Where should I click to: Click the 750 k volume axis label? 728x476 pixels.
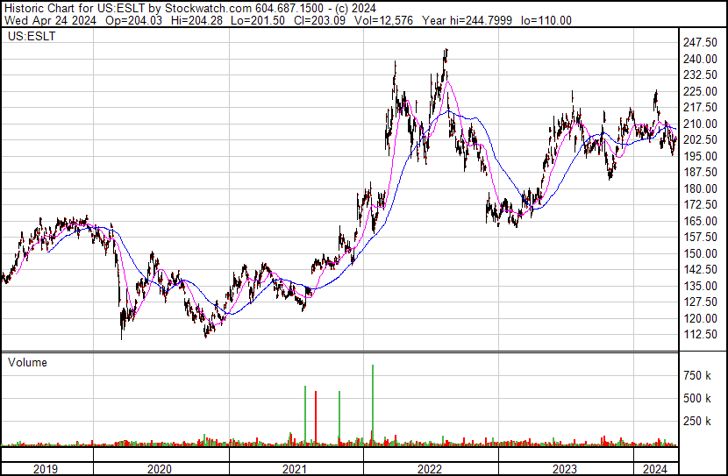(x=697, y=375)
